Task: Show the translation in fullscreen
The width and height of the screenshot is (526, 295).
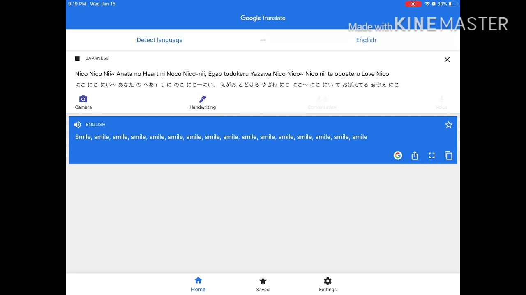Action: (431, 155)
